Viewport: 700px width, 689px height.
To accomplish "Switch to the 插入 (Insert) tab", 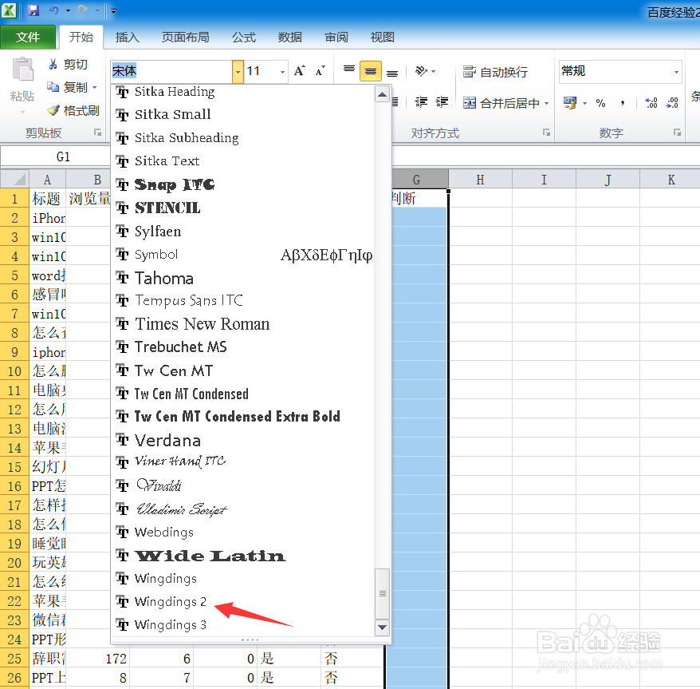I will coord(128,37).
